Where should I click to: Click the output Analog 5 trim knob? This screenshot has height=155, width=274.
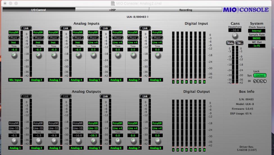coord(94,141)
